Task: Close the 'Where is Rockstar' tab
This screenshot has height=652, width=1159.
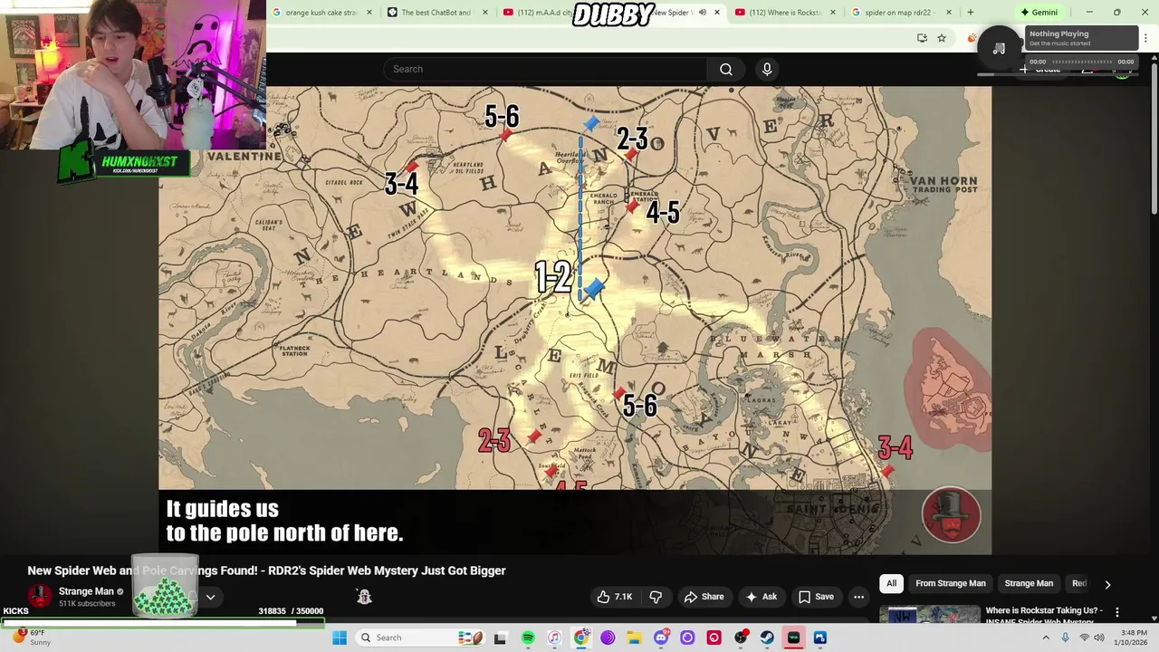Action: point(832,13)
